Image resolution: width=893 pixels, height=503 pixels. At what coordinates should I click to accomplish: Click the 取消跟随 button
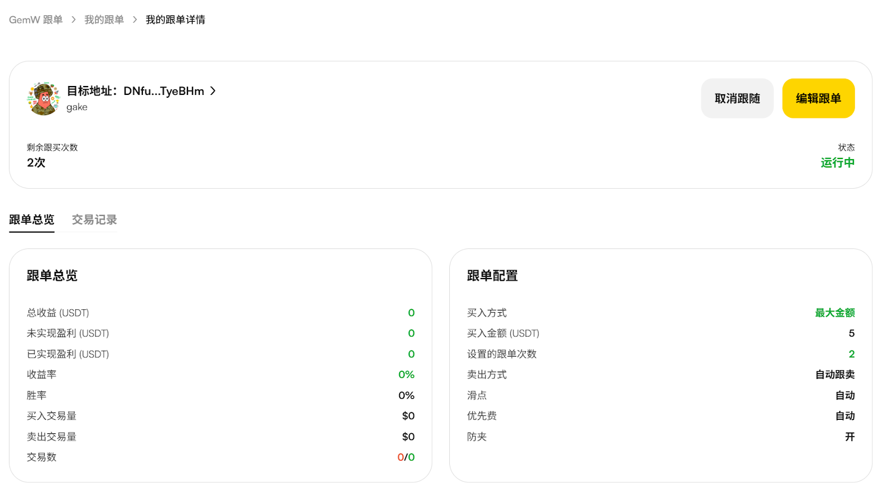click(x=737, y=98)
